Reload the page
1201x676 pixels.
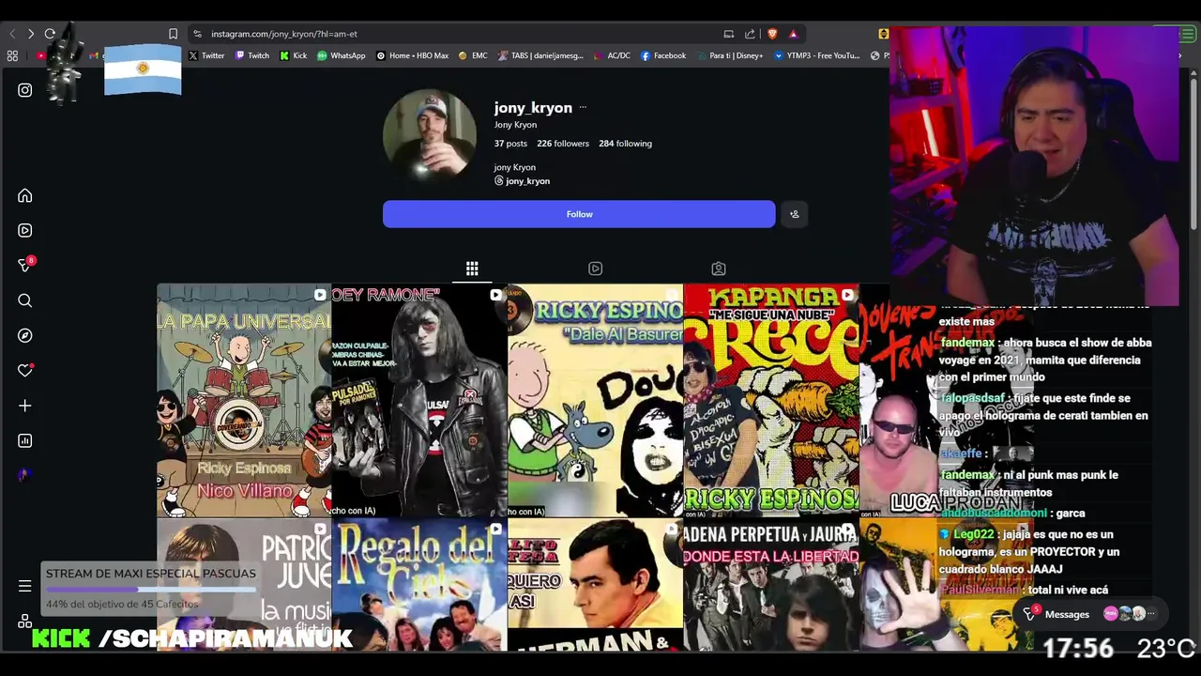[x=50, y=34]
